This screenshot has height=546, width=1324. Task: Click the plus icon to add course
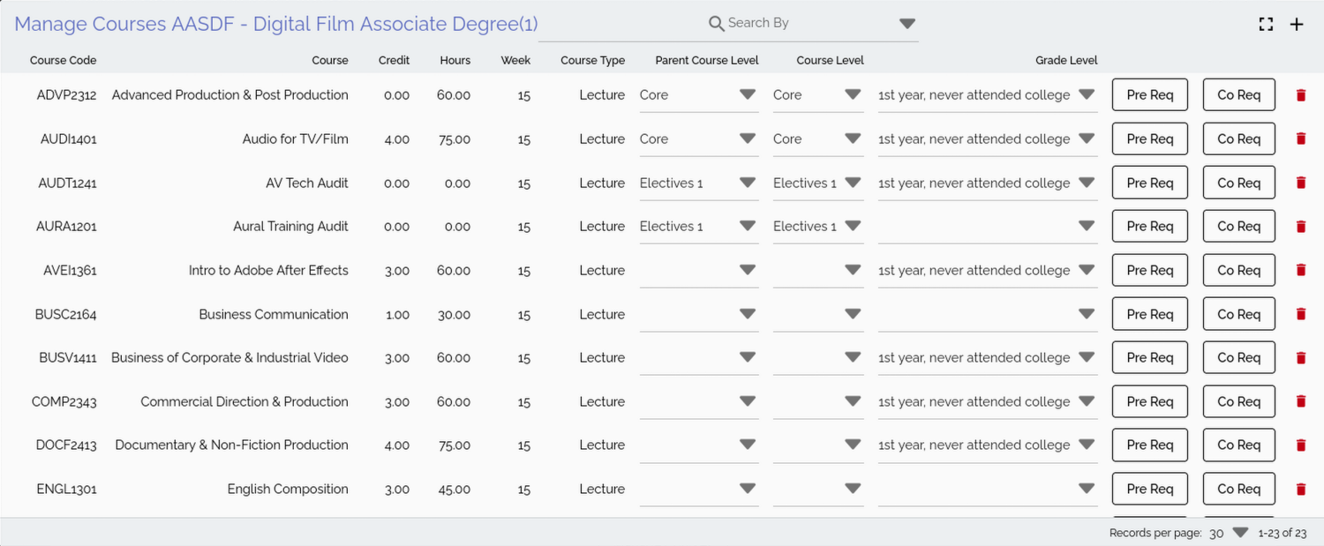1297,25
